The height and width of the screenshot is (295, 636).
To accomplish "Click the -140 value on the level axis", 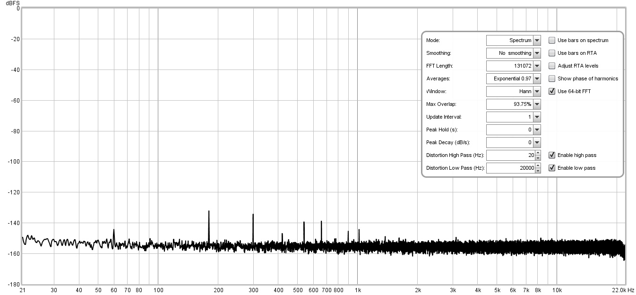I will pyautogui.click(x=13, y=223).
